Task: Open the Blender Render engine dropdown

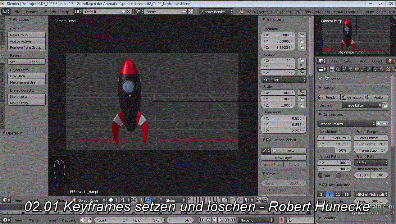Action: [x=216, y=11]
